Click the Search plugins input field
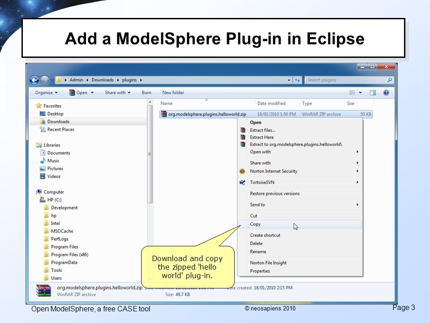This screenshot has width=430, height=323. point(349,80)
